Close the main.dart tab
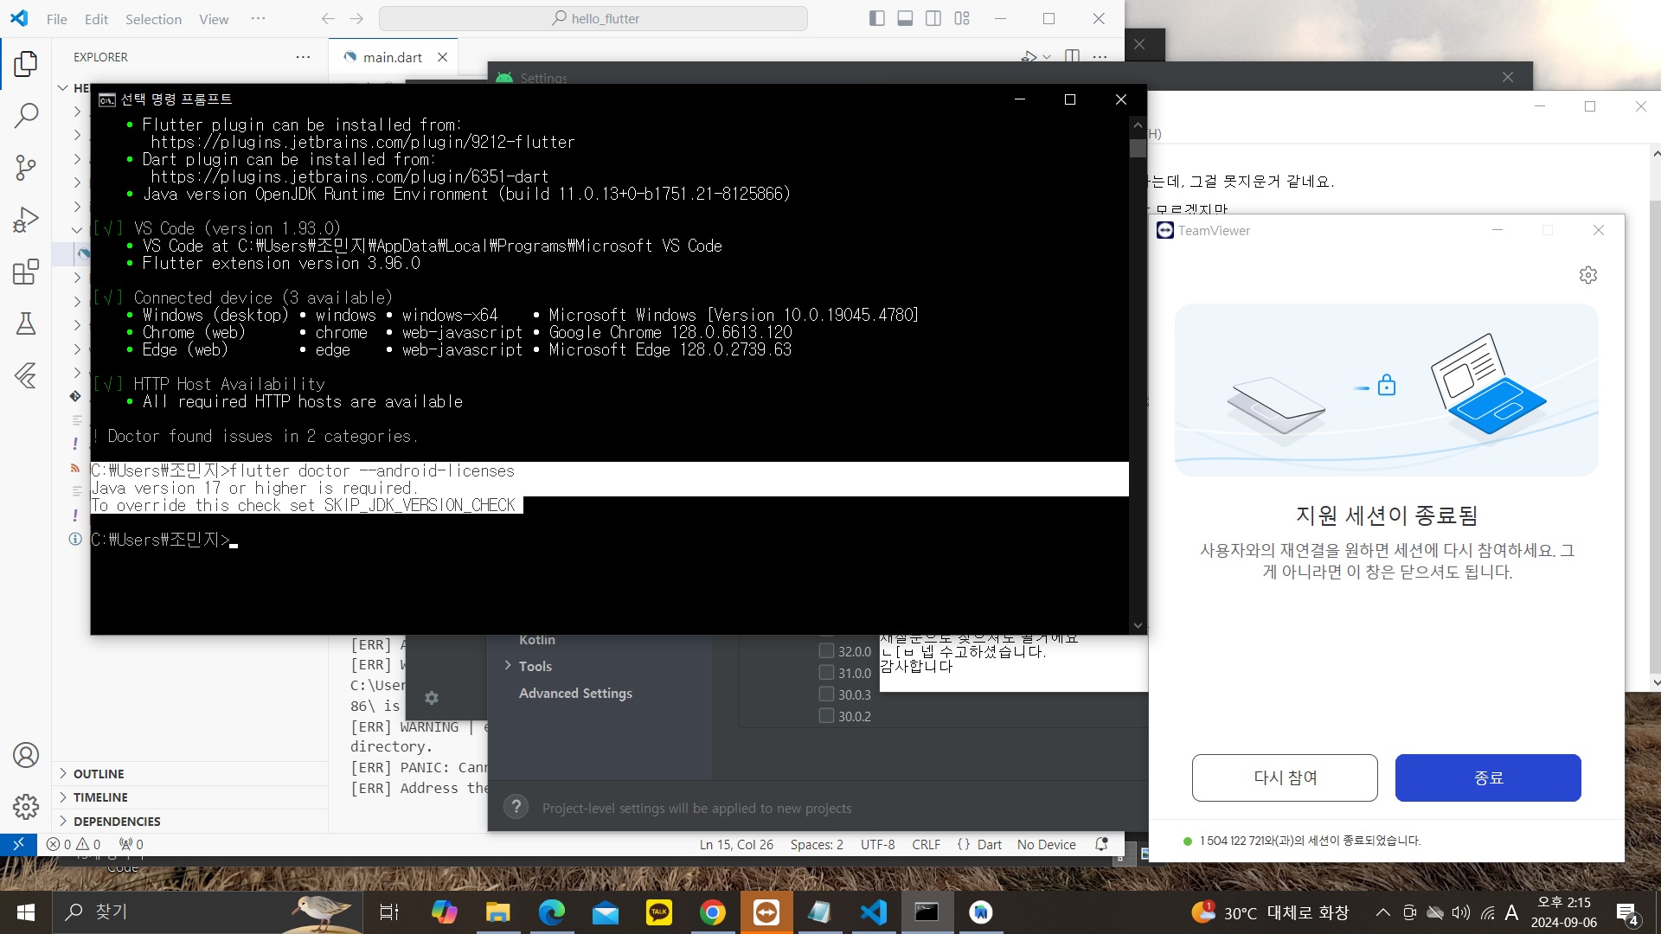Viewport: 1661px width, 934px height. (x=442, y=57)
